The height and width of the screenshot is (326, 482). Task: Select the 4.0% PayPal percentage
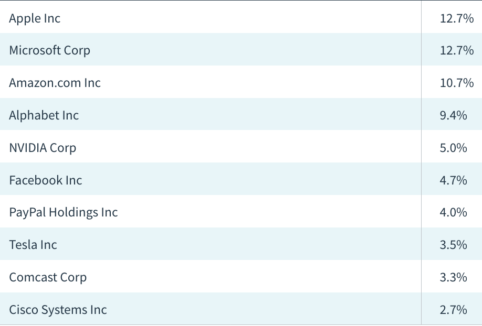454,212
